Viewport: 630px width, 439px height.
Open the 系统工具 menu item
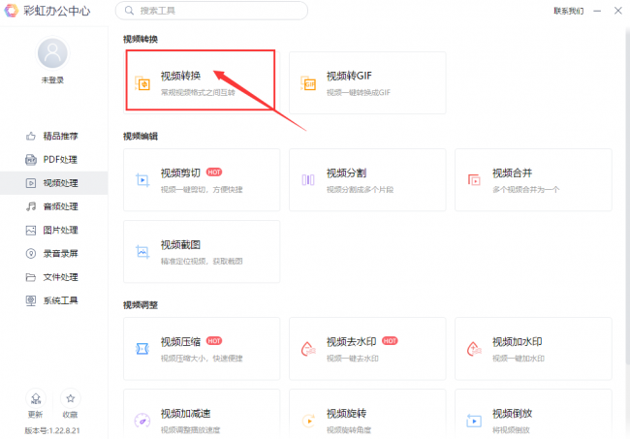[x=54, y=300]
